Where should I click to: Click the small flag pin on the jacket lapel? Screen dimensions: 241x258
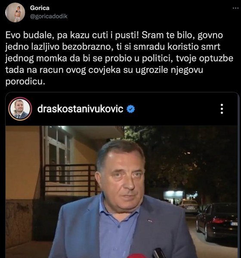[150, 220]
